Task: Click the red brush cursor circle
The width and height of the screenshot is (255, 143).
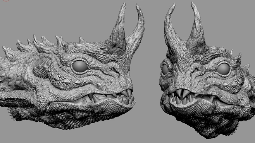Action: (x=6, y=0)
